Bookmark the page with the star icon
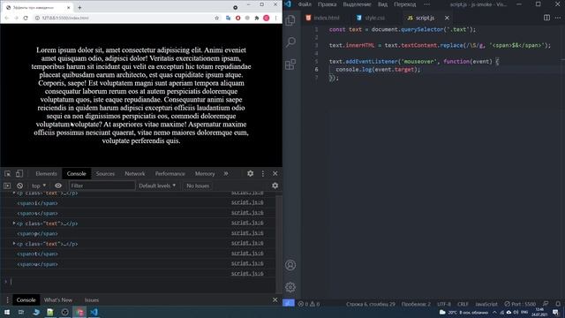The height and width of the screenshot is (318, 565). [x=216, y=18]
